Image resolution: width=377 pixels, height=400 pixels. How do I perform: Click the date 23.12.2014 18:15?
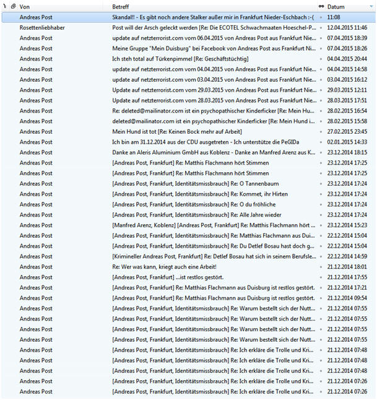347,152
